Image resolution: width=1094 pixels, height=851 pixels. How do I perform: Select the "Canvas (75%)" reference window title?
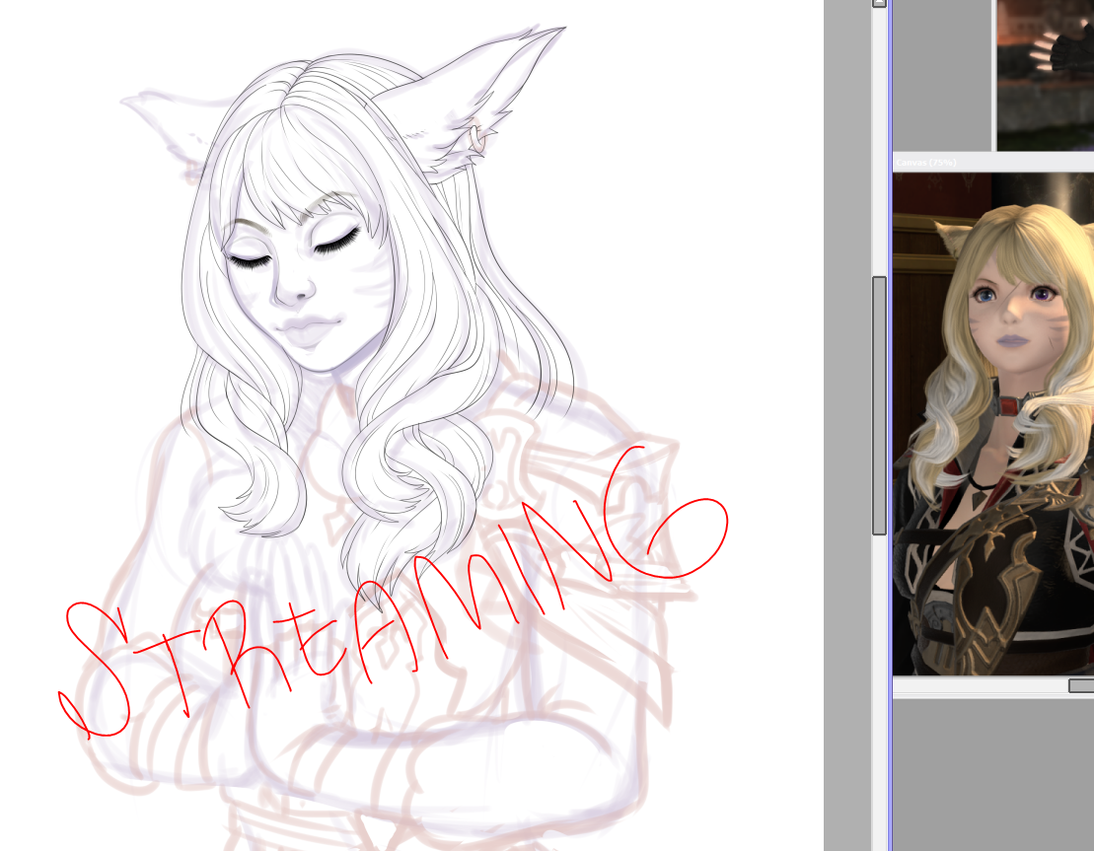[926, 163]
